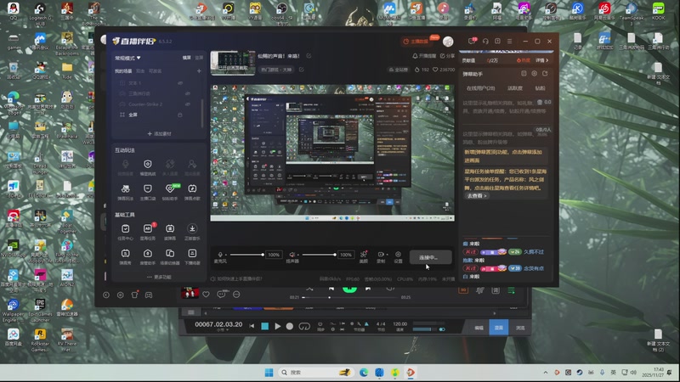Switch to the 活跃度 tab

pos(515,88)
